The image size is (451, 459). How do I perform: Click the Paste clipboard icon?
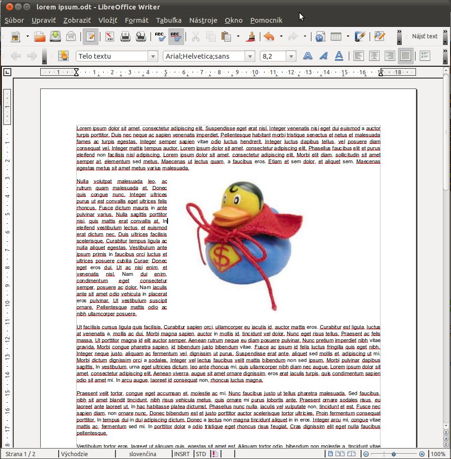pos(226,36)
